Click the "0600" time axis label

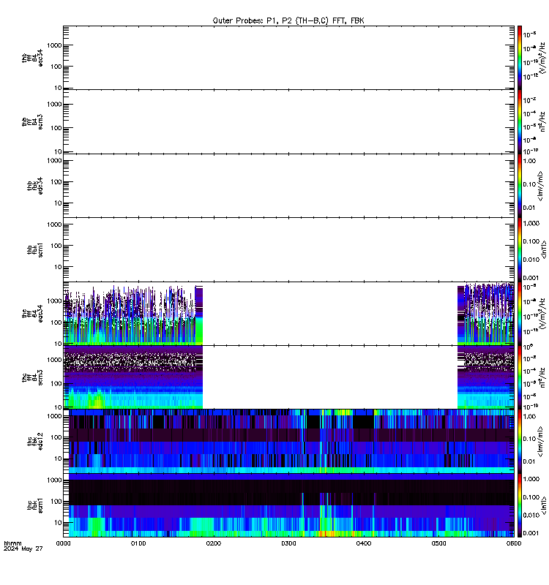click(x=514, y=543)
